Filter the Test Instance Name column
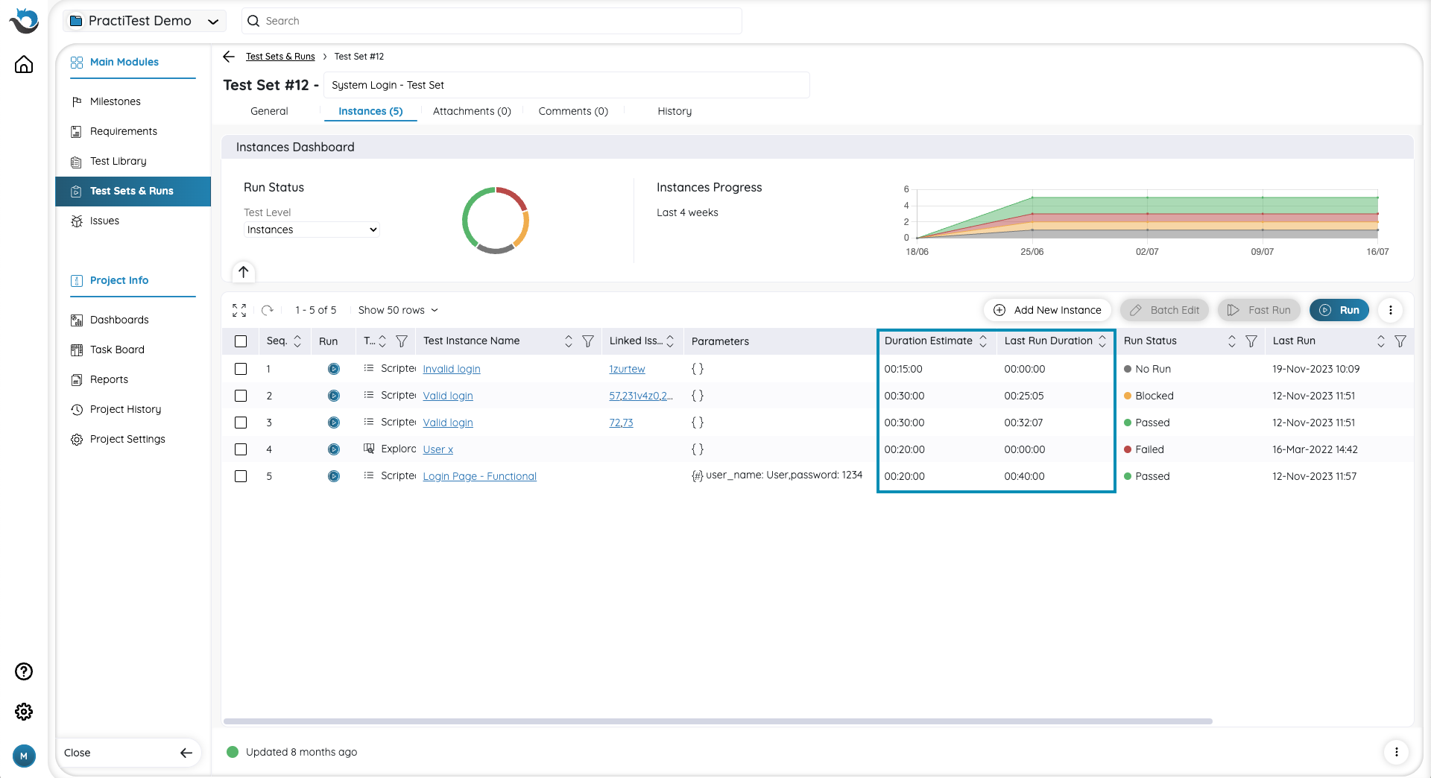This screenshot has height=778, width=1431. tap(588, 341)
